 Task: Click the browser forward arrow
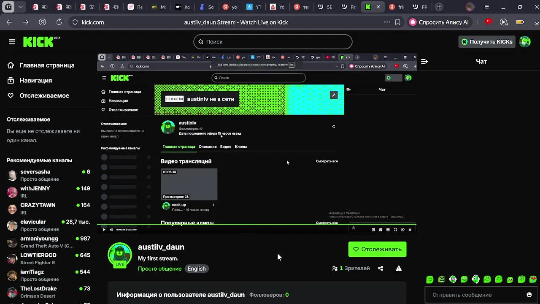[x=26, y=22]
